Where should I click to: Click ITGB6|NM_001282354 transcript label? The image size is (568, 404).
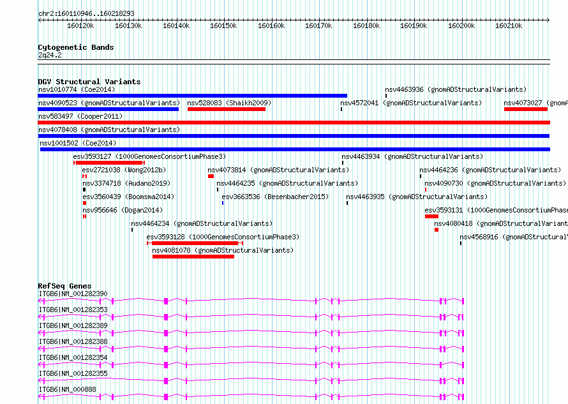click(x=73, y=357)
